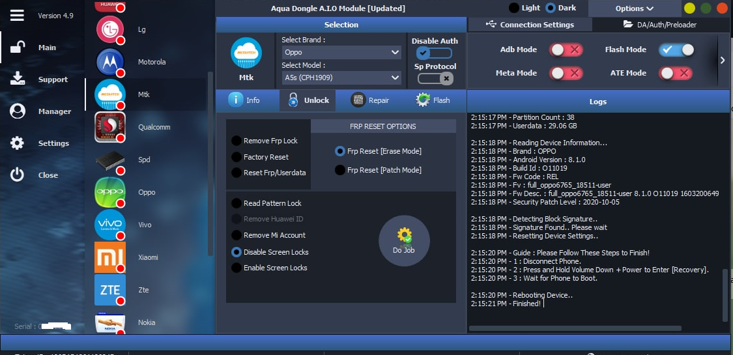Select the Vivo brand logo

click(x=110, y=225)
